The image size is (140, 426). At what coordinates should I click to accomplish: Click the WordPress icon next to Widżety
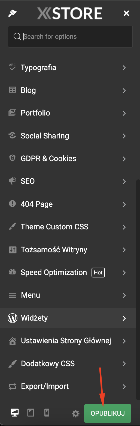point(13,318)
